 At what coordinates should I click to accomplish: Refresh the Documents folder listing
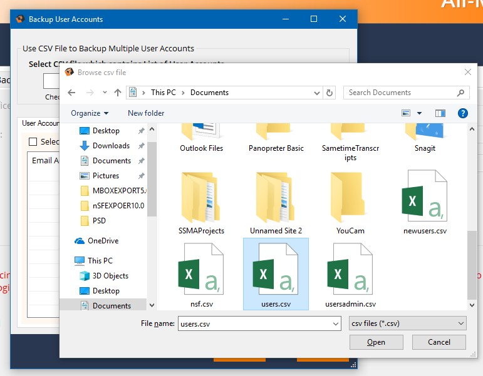(330, 93)
